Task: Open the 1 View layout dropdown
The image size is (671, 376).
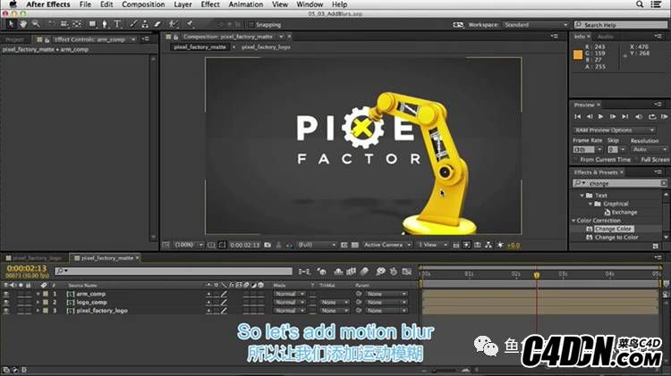Action: (x=432, y=245)
